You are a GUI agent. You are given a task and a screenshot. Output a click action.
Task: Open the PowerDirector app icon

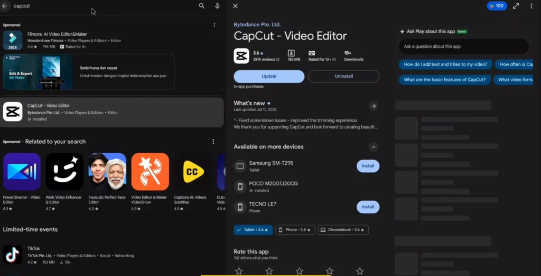(x=22, y=172)
